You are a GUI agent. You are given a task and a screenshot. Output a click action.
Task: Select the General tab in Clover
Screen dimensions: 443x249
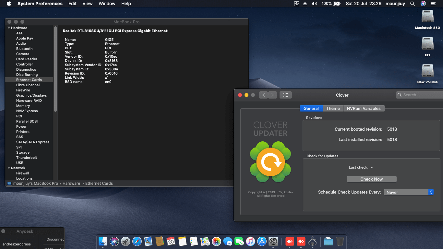click(x=311, y=108)
